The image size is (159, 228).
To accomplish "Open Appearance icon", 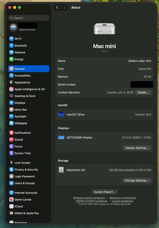I will [11, 82].
